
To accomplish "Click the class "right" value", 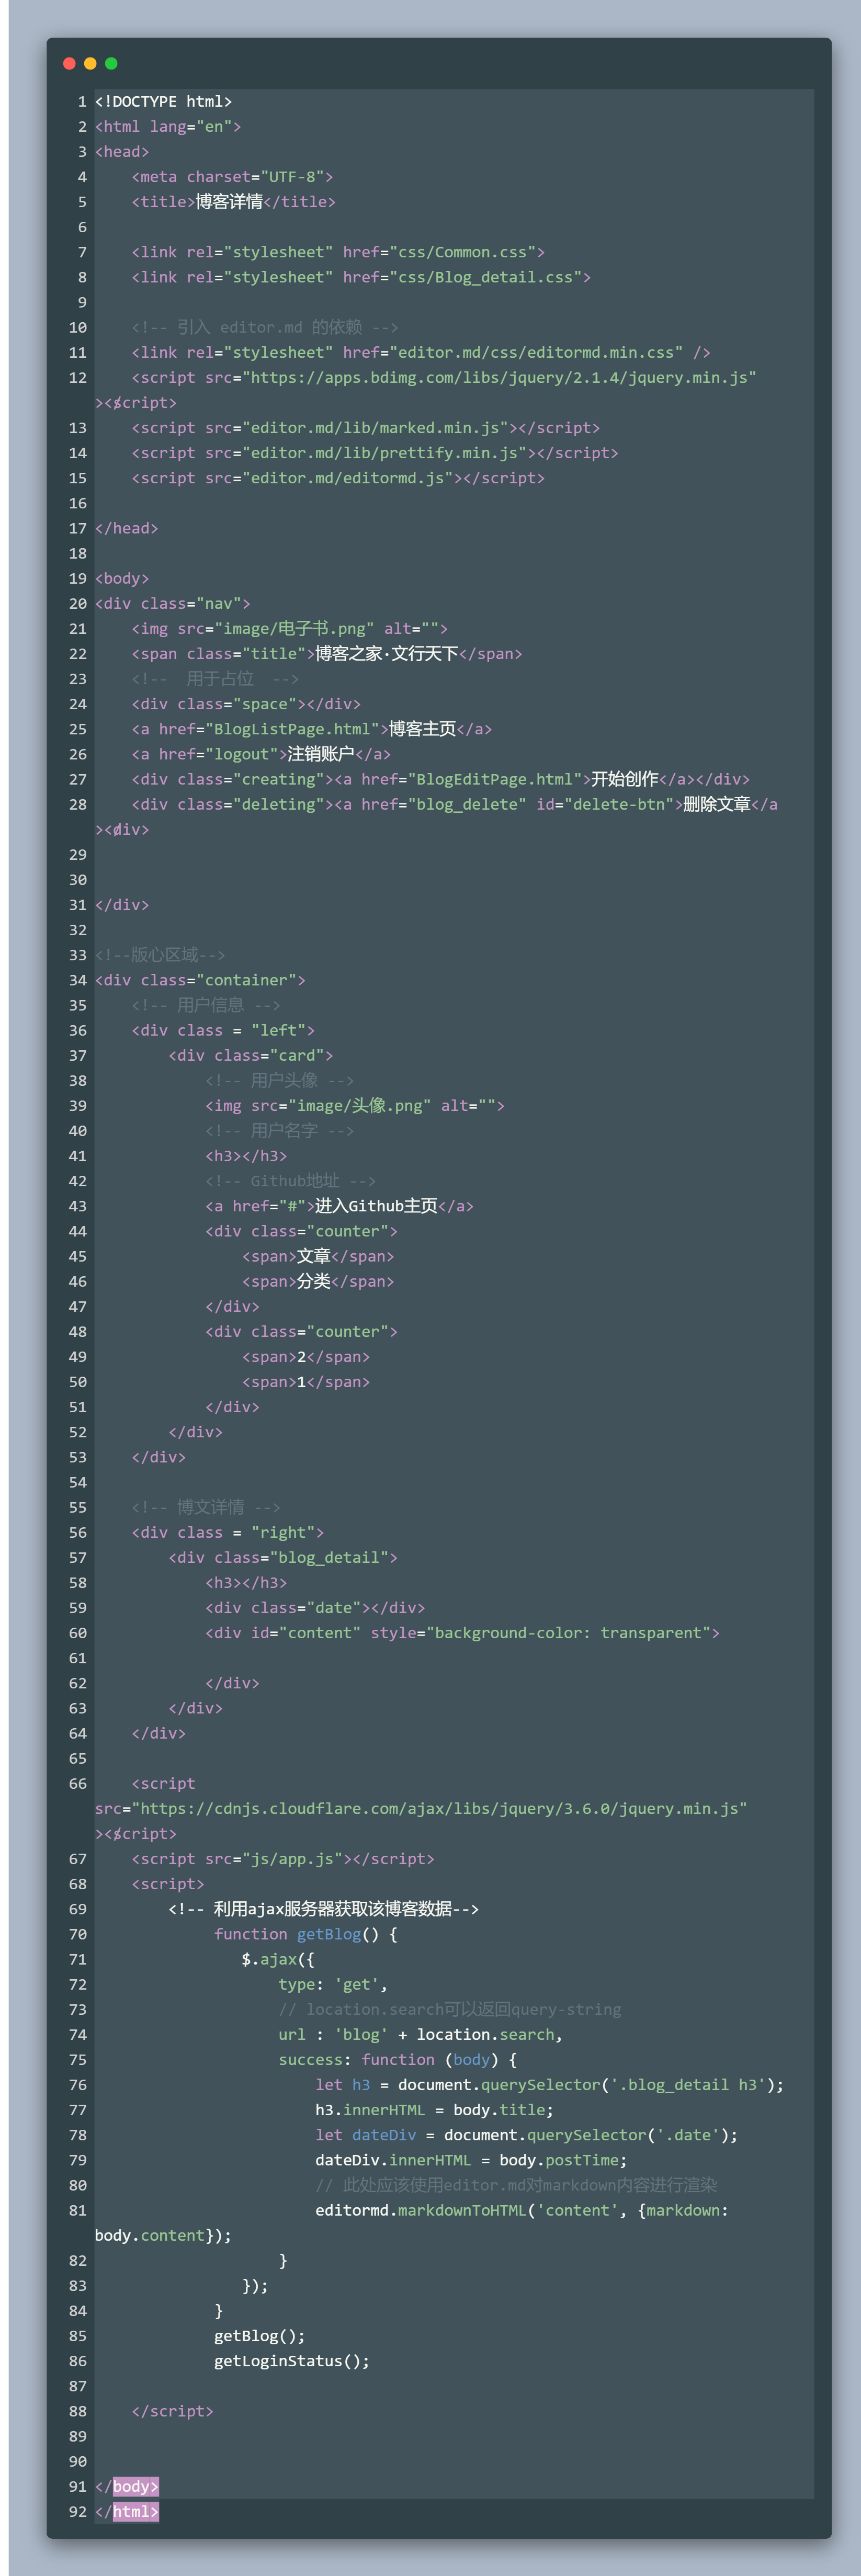I will (x=283, y=1532).
